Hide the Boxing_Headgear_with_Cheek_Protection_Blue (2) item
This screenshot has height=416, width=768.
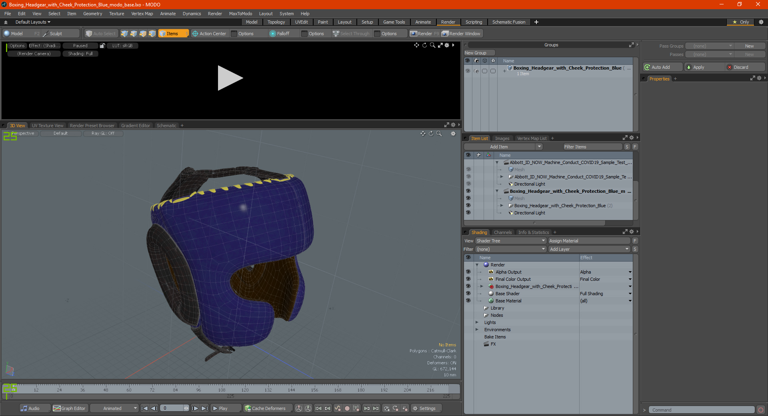pyautogui.click(x=468, y=206)
